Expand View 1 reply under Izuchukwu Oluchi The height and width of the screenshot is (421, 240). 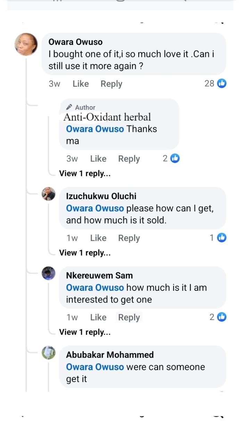pos(85,253)
